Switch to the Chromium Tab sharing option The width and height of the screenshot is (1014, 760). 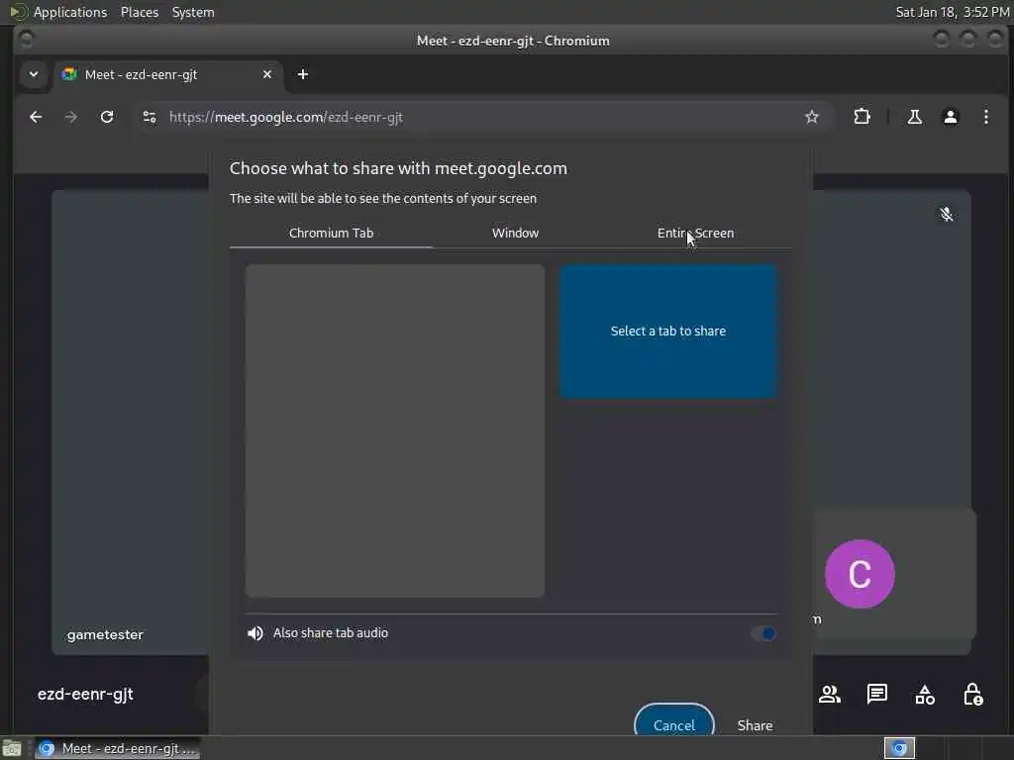click(331, 233)
